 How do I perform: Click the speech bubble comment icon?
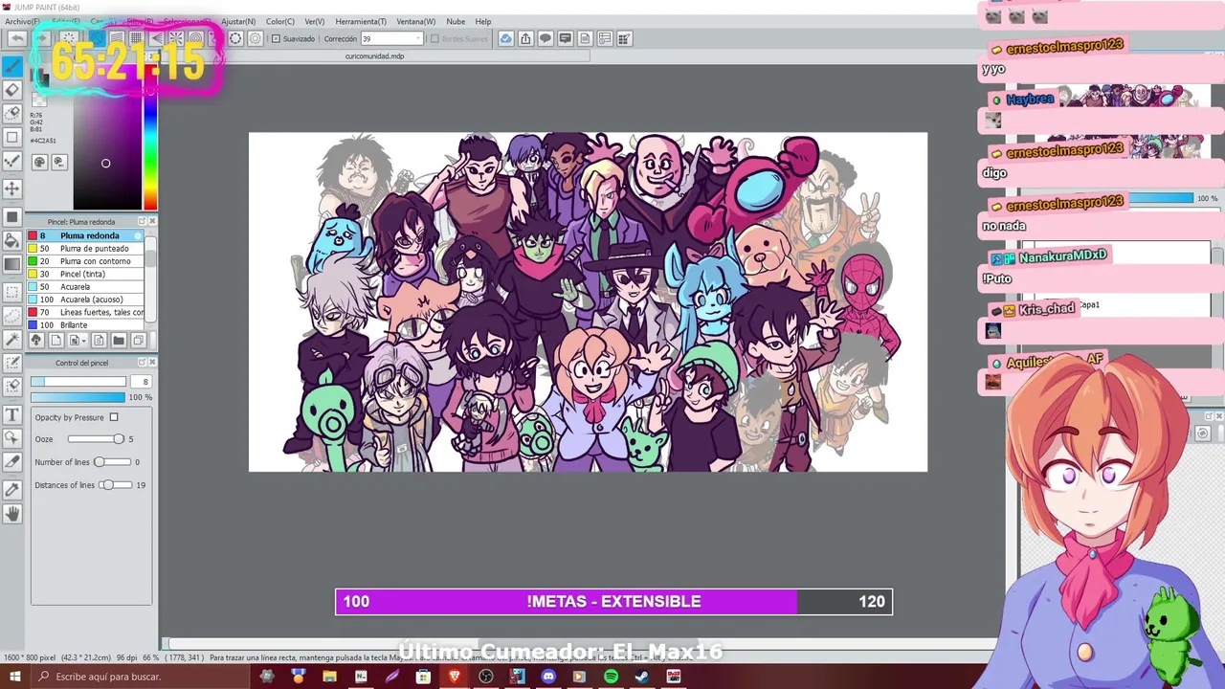point(546,38)
